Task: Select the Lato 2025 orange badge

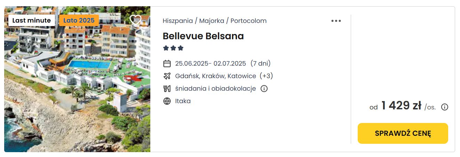Action: click(79, 20)
